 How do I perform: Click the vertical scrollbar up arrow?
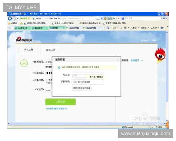(167, 32)
